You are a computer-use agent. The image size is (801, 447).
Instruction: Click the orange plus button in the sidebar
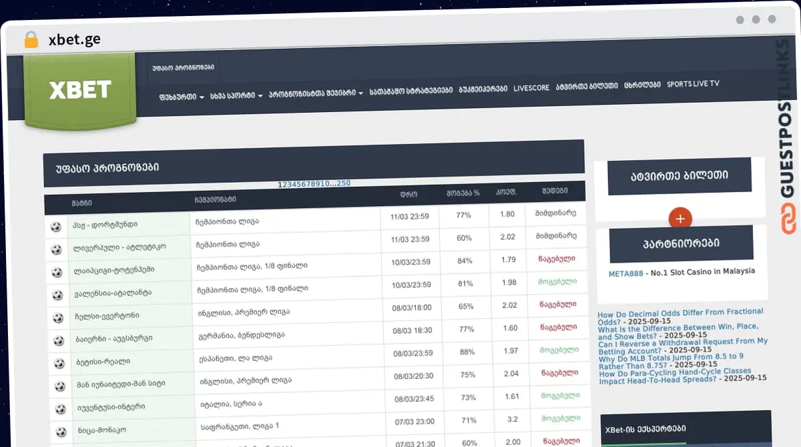point(680,218)
